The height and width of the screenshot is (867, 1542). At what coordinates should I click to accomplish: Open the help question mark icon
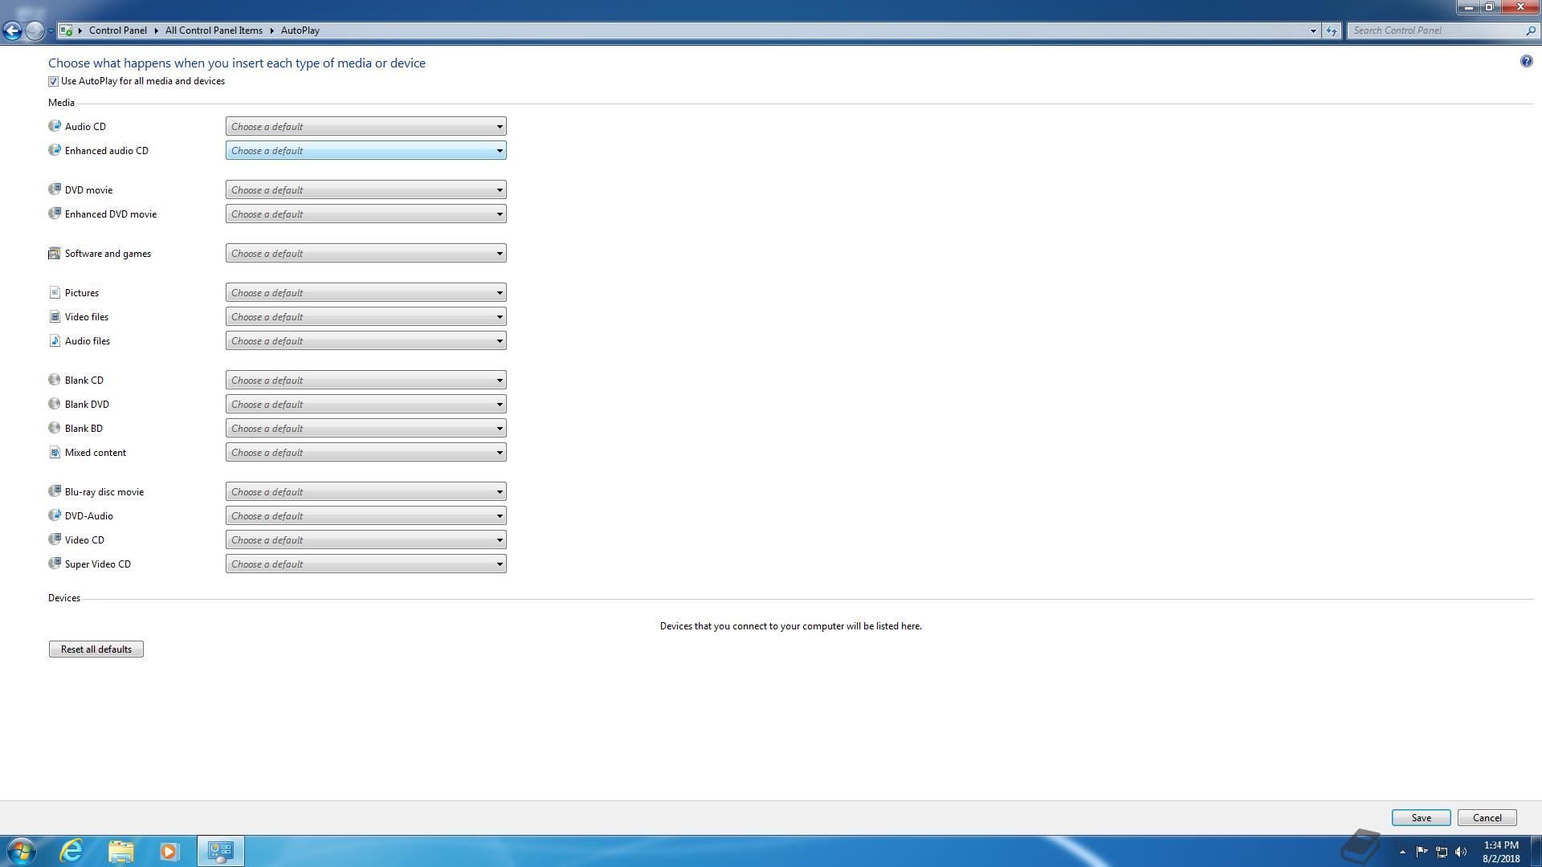(x=1526, y=61)
